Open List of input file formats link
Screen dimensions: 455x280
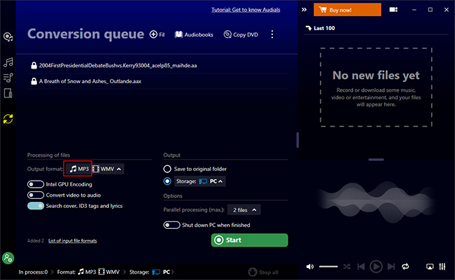click(x=73, y=241)
